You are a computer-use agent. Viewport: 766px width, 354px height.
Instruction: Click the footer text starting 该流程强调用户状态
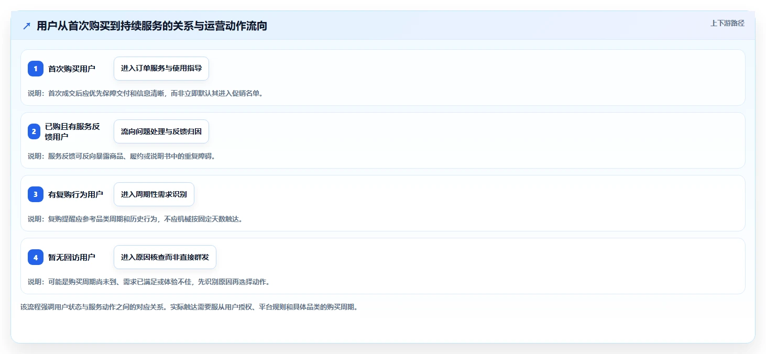coord(189,307)
